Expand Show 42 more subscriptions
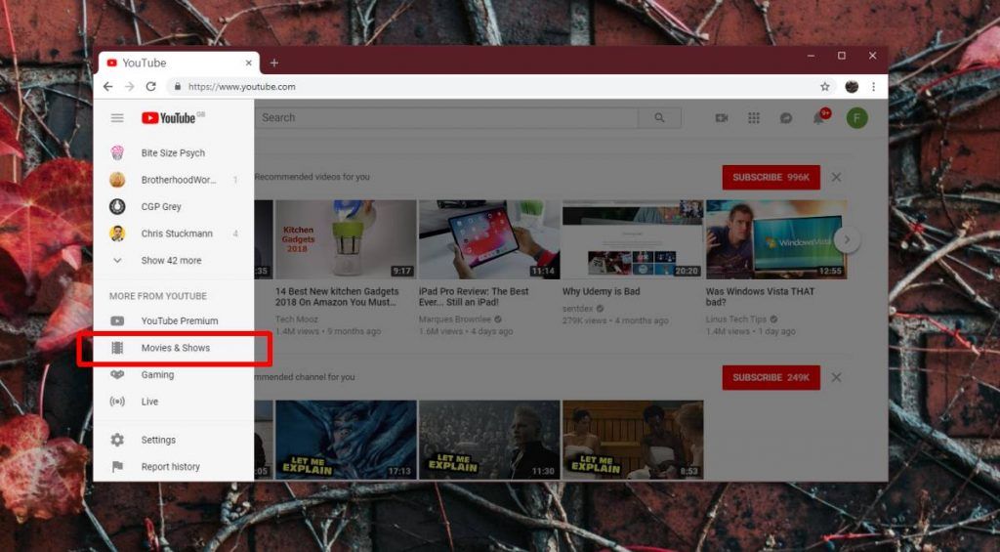 click(170, 261)
